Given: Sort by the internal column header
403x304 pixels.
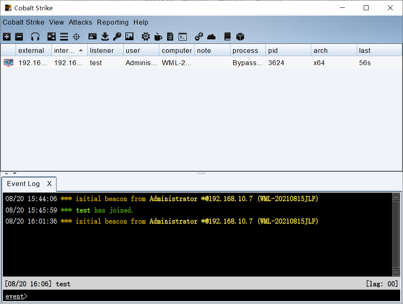Looking at the screenshot, I should [x=69, y=50].
